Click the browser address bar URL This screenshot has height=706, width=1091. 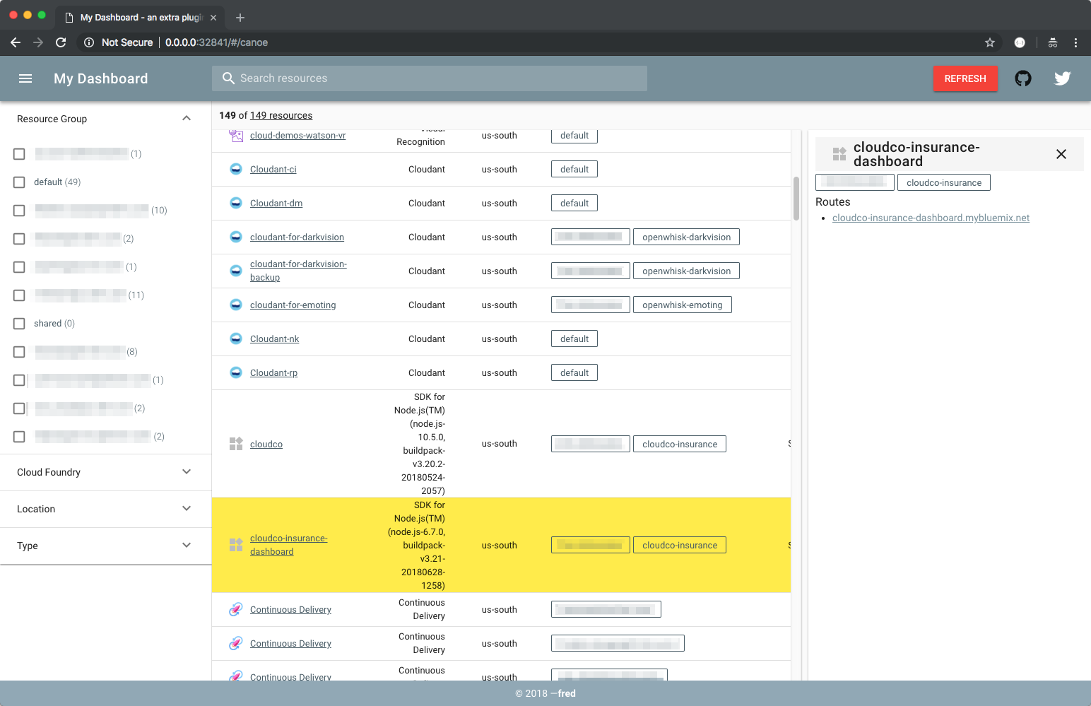(216, 42)
